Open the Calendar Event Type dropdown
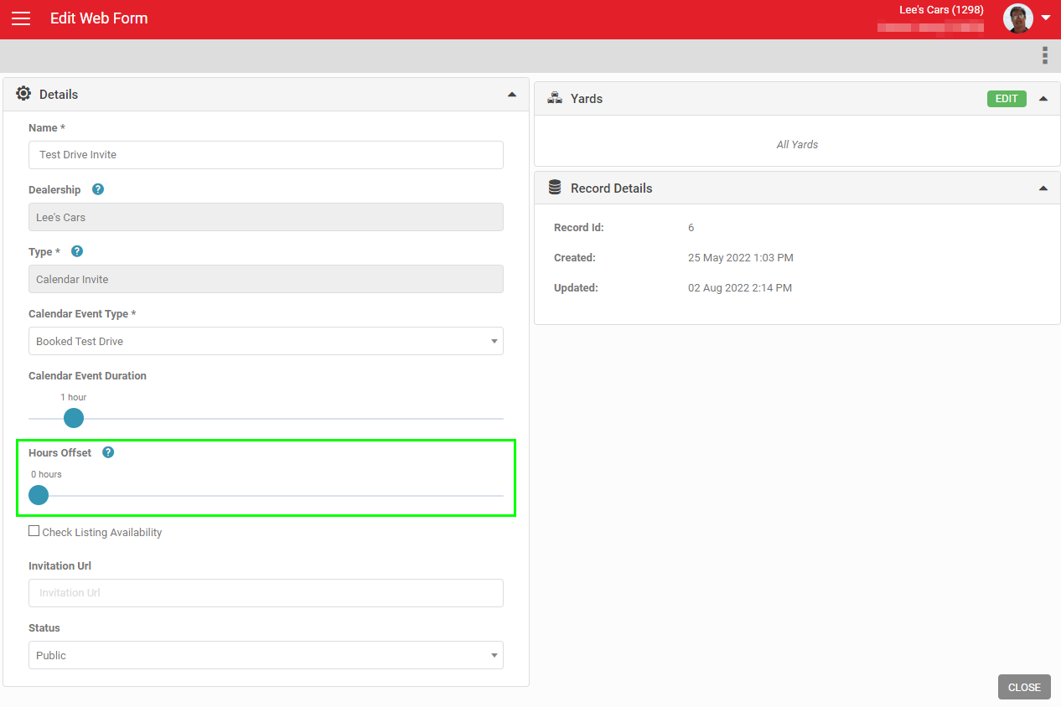 click(x=266, y=341)
